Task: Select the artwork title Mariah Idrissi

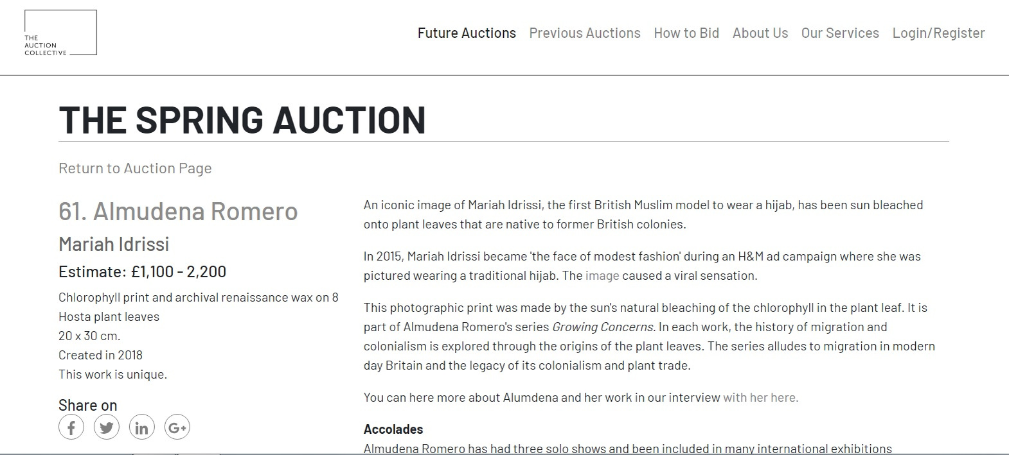Action: [114, 244]
